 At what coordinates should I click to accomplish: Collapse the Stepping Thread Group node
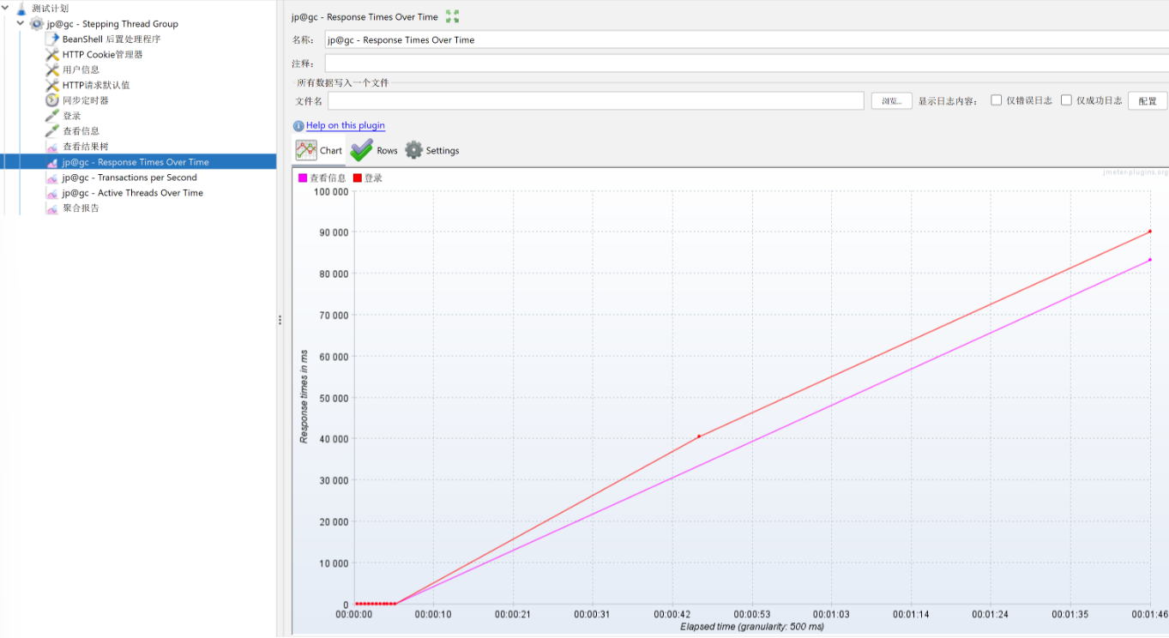pos(21,24)
